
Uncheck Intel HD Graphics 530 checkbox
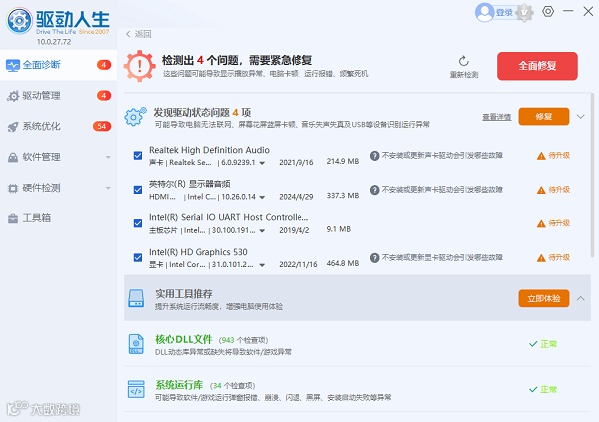click(x=138, y=257)
